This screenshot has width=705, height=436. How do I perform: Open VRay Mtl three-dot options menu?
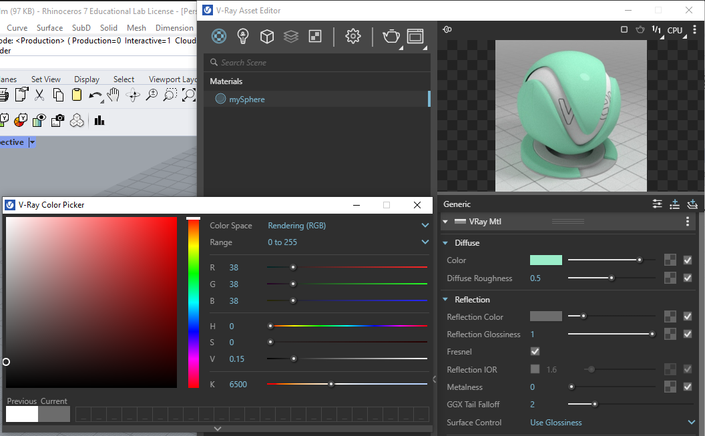688,221
